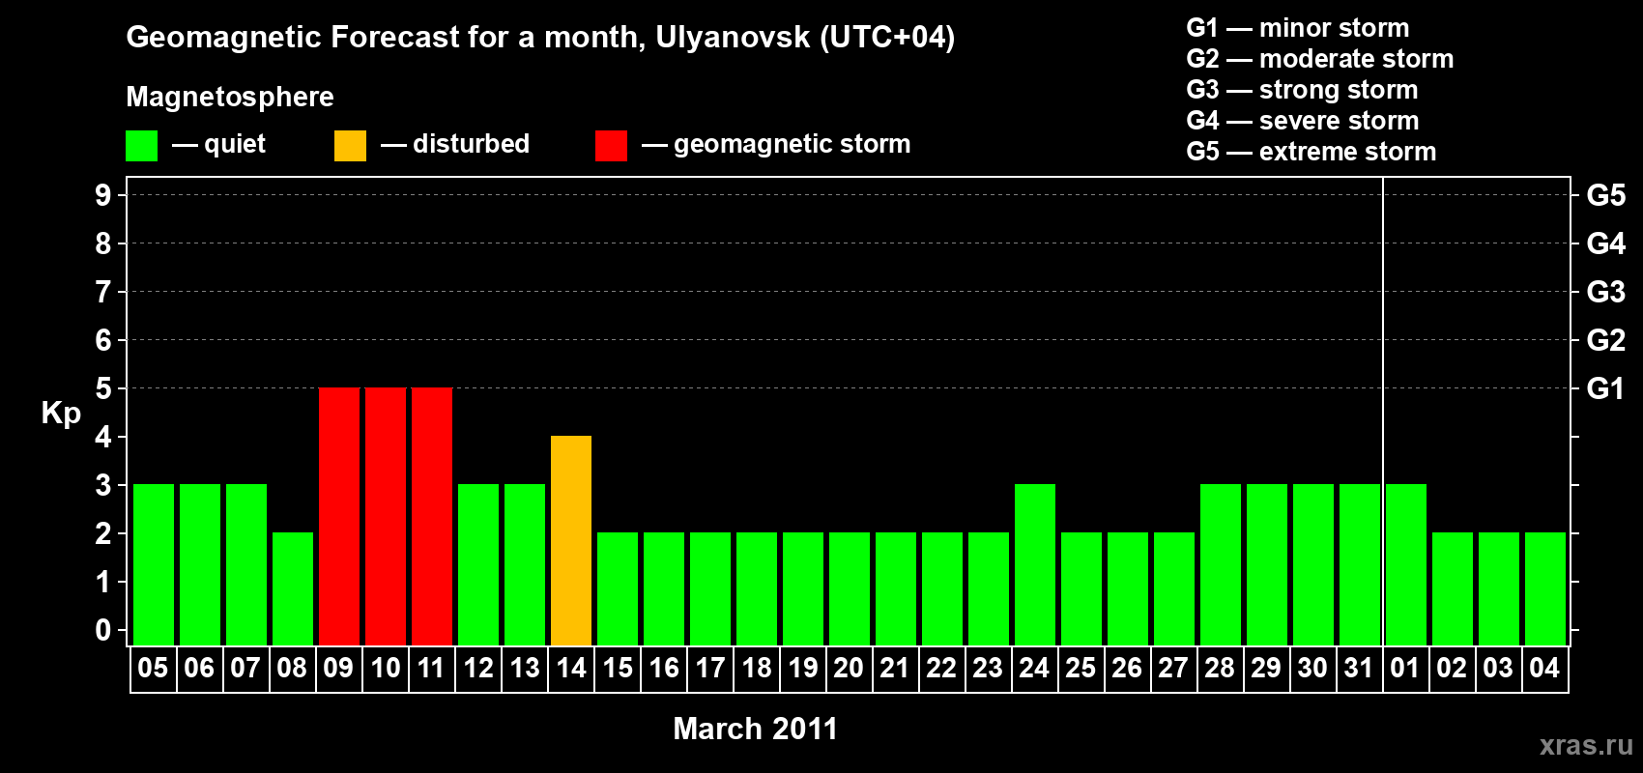Select the green bar for March 30
The image size is (1643, 773).
[x=1313, y=565]
